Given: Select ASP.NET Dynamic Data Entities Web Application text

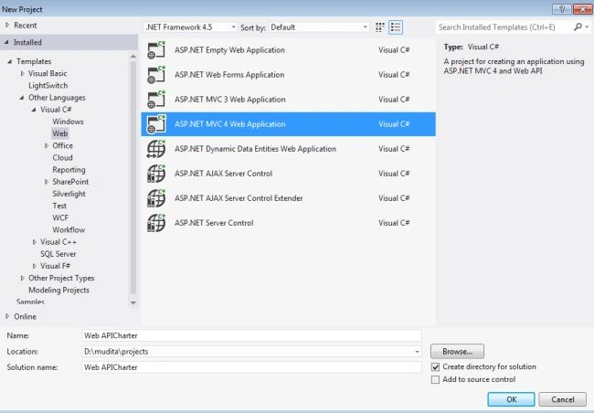Looking at the screenshot, I should 255,149.
